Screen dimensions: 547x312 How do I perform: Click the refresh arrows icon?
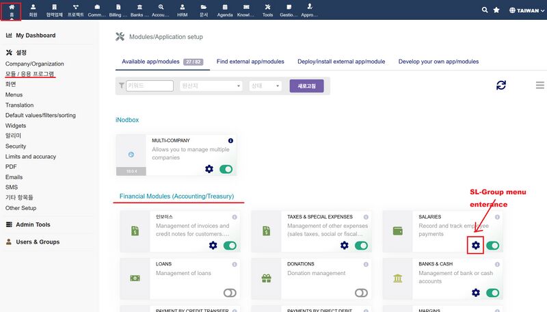point(501,85)
